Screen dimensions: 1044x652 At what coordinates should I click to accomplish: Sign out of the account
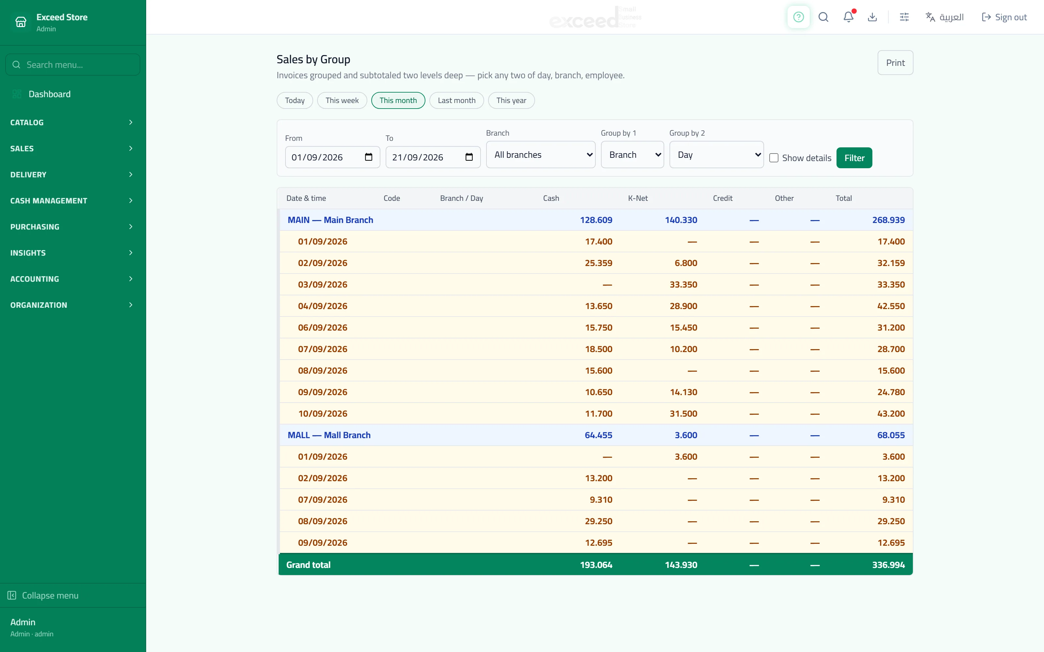[x=1004, y=17]
